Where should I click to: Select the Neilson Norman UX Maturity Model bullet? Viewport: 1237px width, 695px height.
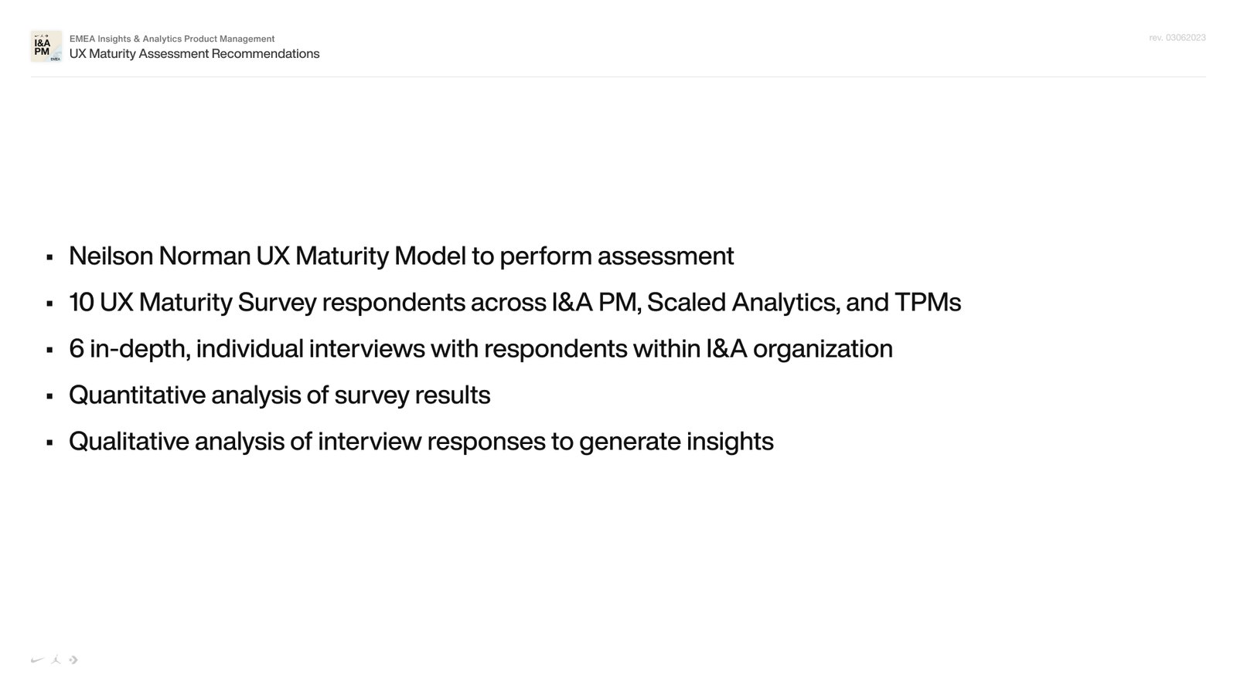(401, 256)
